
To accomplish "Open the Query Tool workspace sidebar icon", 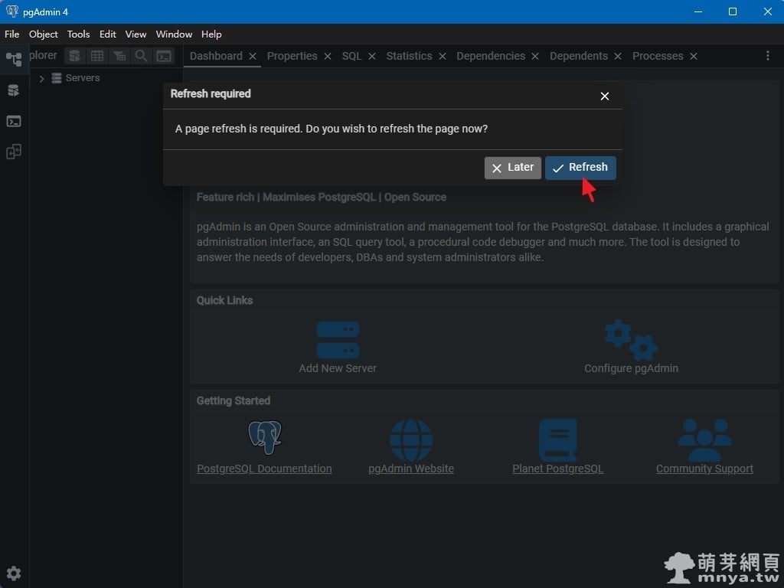I will (14, 90).
